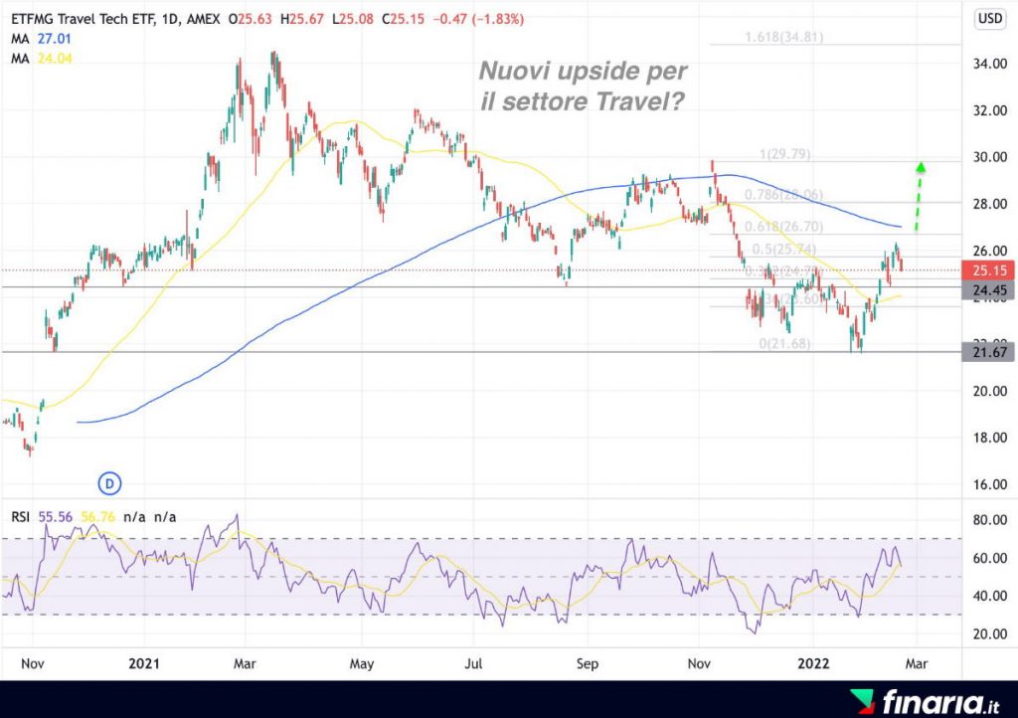
Task: Select the USD currency button
Action: coord(990,19)
